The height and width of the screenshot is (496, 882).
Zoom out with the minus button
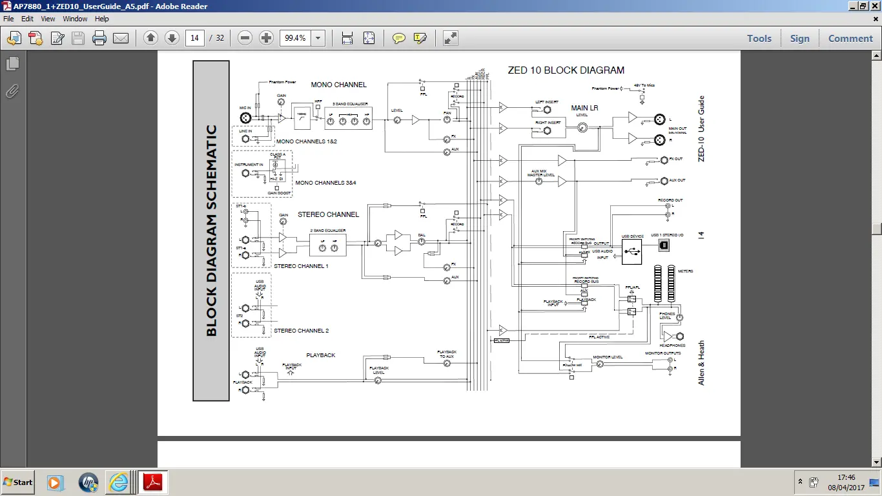245,38
